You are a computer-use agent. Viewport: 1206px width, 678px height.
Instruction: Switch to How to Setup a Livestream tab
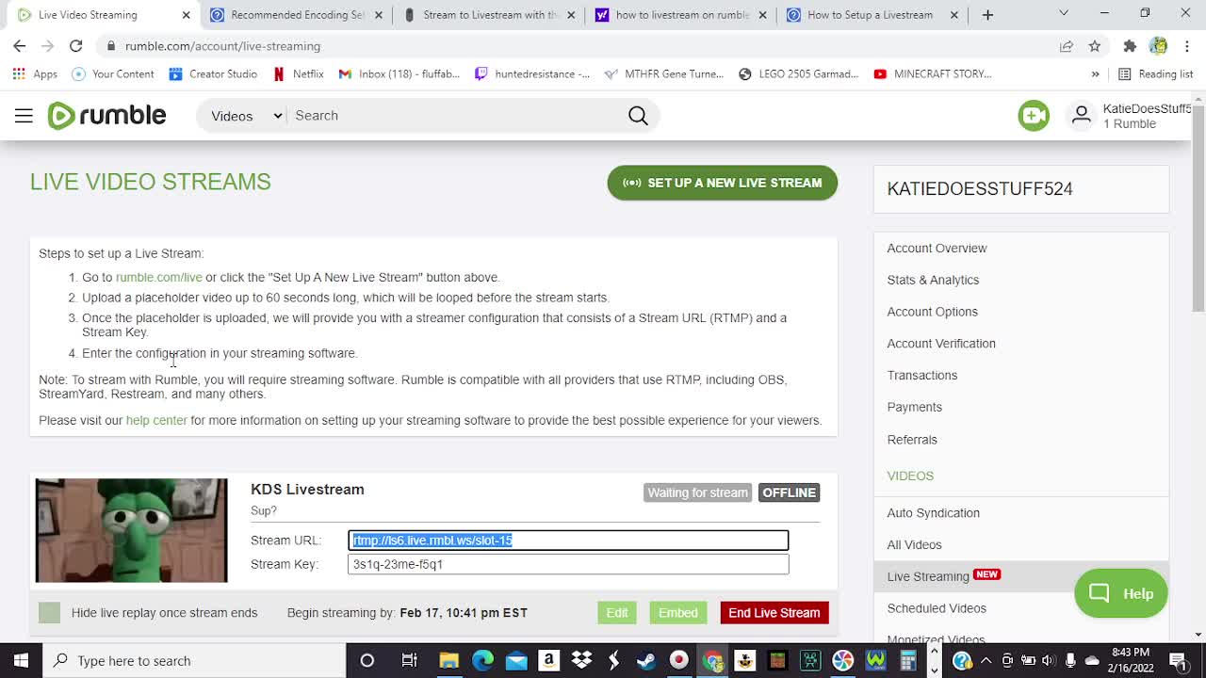872,15
